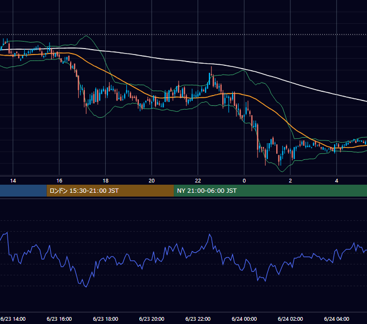Image resolution: width=367 pixels, height=324 pixels.
Task: Click the blue session band before London
Action: 23,191
